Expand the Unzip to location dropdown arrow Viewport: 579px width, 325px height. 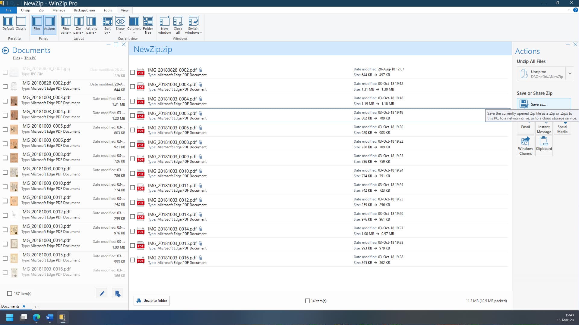[x=570, y=73]
